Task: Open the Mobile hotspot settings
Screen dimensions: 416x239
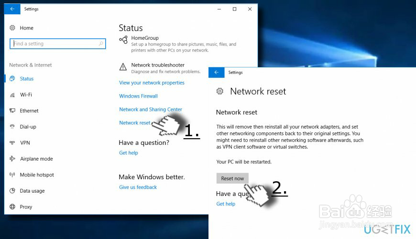Action: [37, 174]
